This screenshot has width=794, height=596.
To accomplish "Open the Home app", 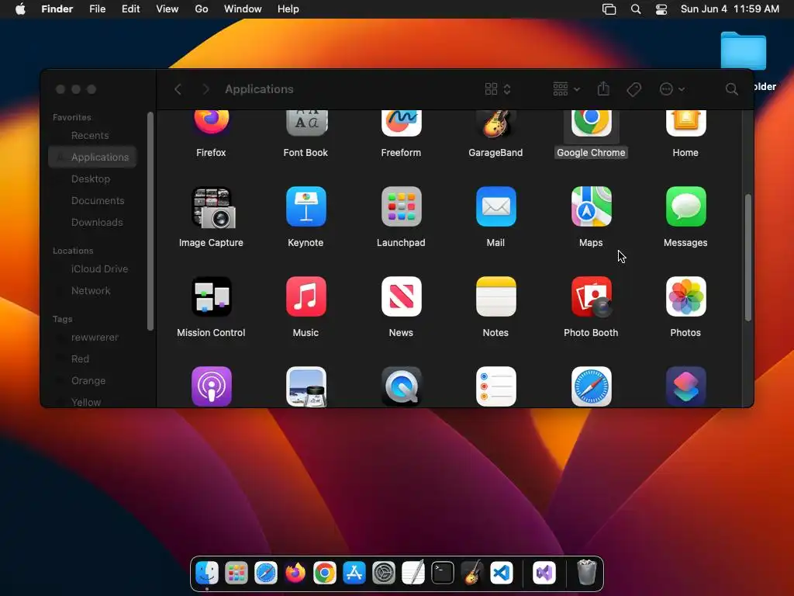I will coord(685,123).
